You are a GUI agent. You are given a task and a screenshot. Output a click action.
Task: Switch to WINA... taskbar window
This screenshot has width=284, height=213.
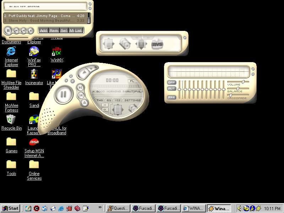pyautogui.click(x=194, y=208)
